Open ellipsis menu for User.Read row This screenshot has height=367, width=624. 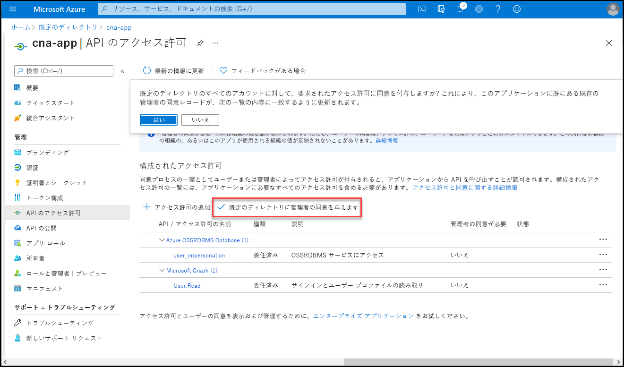(x=603, y=285)
